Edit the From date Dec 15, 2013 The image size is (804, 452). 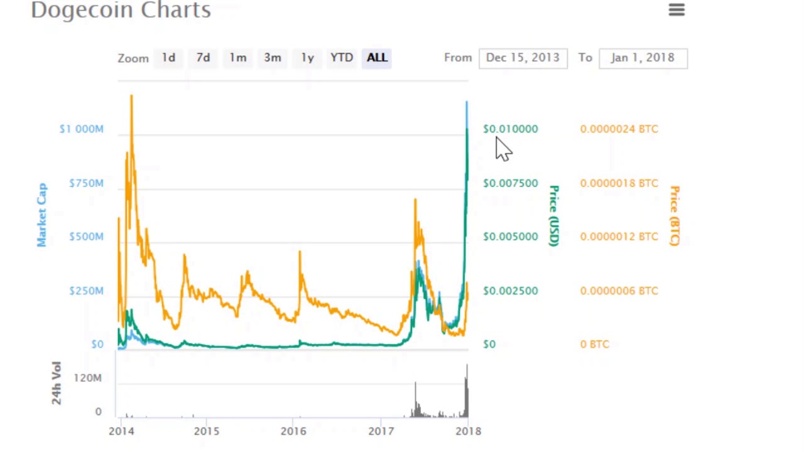click(523, 58)
